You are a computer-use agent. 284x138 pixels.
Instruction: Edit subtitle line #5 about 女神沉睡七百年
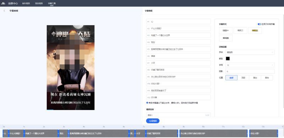point(179,49)
